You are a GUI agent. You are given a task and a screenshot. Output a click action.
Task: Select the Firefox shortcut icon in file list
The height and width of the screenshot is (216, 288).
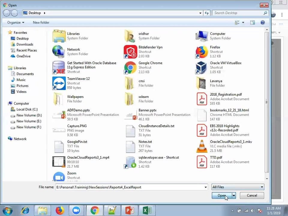202,52
